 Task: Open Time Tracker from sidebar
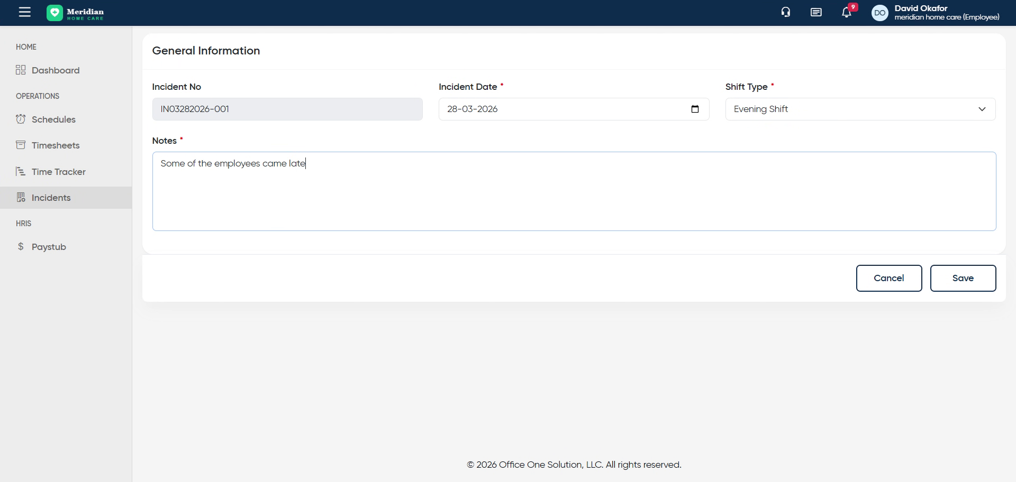(58, 172)
